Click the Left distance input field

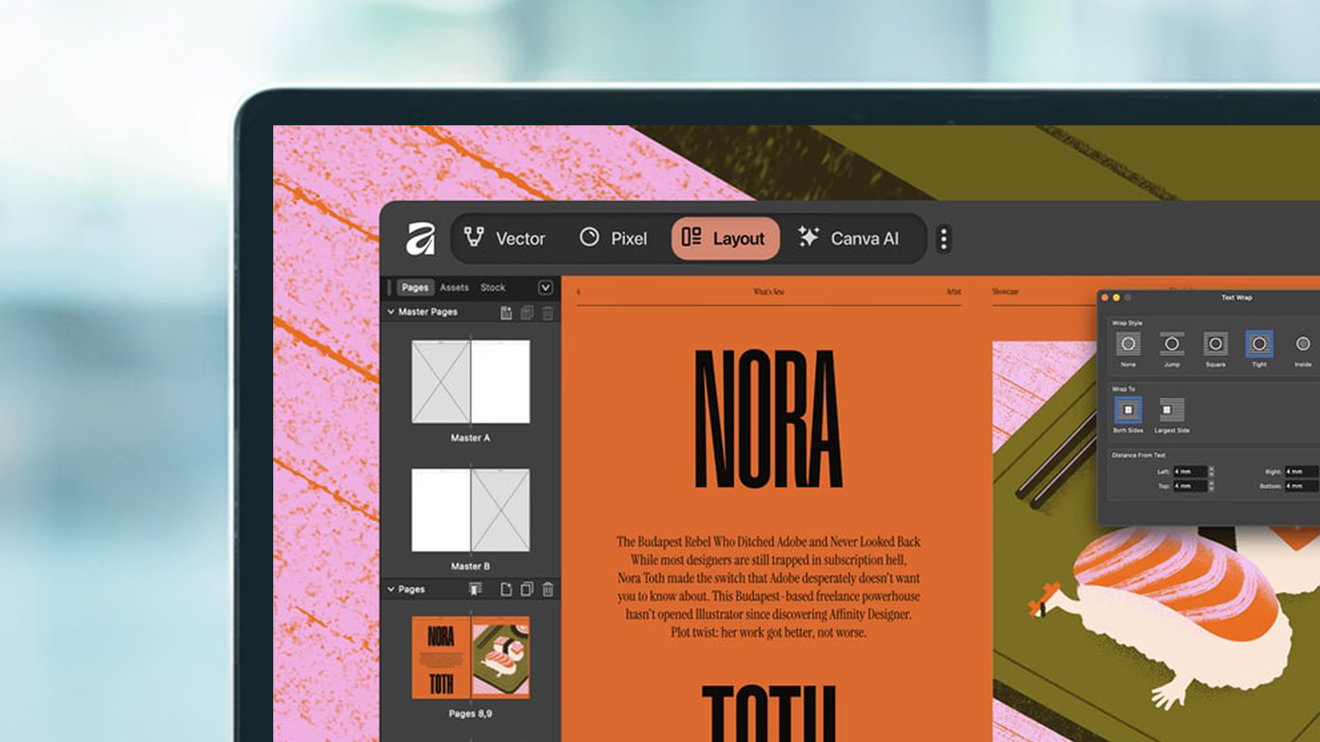pos(1189,472)
